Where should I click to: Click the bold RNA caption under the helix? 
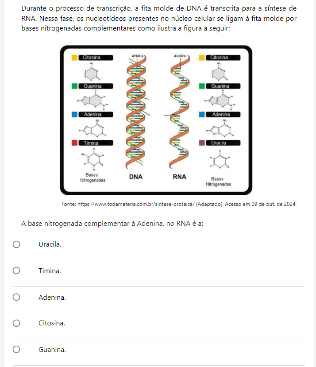(x=179, y=177)
